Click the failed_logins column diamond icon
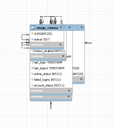The image size is (114, 128). tap(32, 79)
